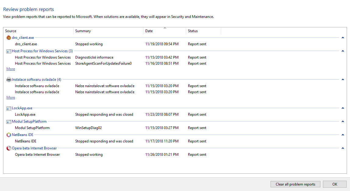Show More reports under Instalace softwaru ovladače
350x191 pixels.
pos(11,97)
